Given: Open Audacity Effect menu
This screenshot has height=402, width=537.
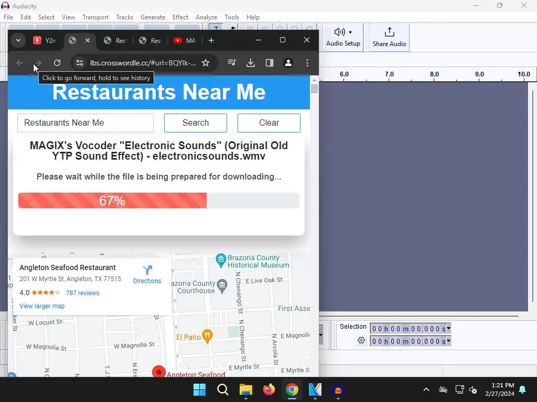Looking at the screenshot, I should [x=180, y=17].
